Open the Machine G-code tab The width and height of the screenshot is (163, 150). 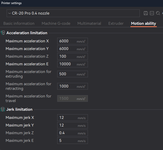(x=56, y=23)
